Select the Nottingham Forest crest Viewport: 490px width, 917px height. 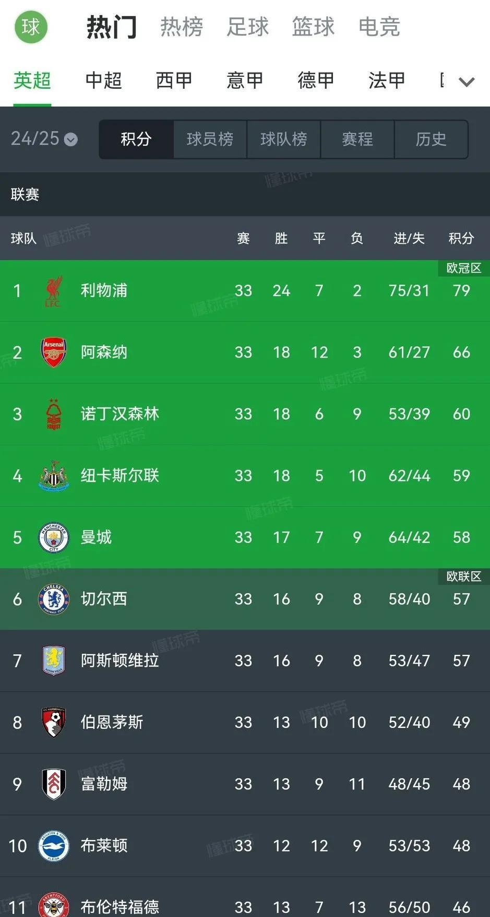pyautogui.click(x=54, y=414)
